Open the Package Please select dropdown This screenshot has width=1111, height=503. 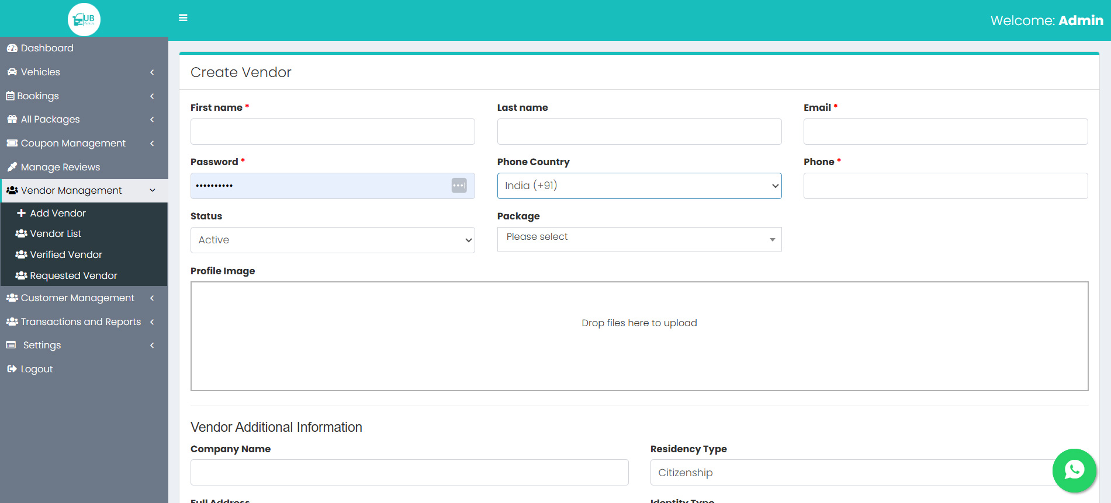pyautogui.click(x=639, y=239)
